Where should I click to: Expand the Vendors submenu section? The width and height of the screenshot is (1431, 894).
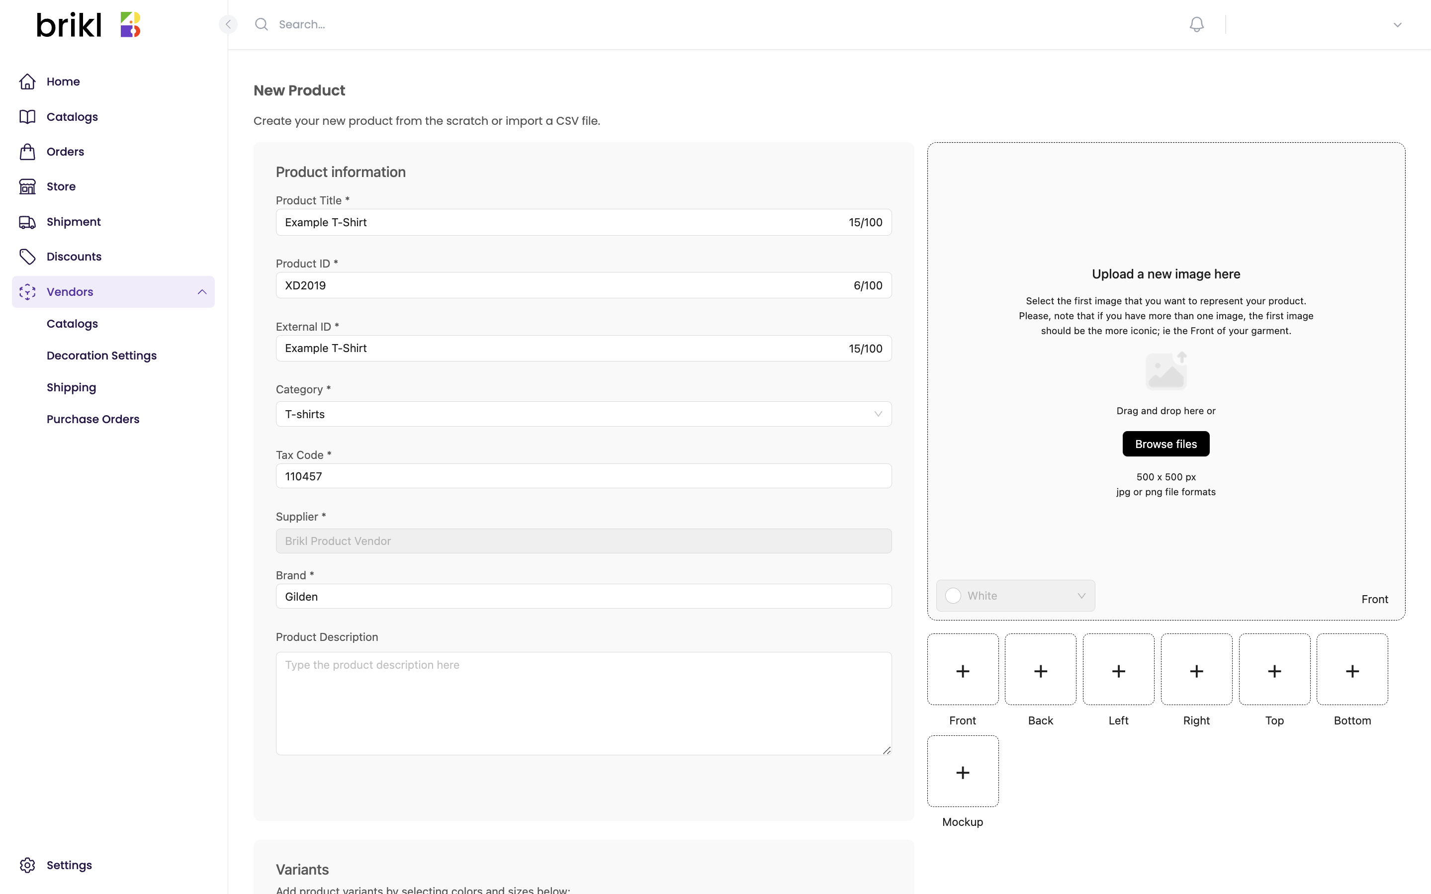[x=203, y=291]
